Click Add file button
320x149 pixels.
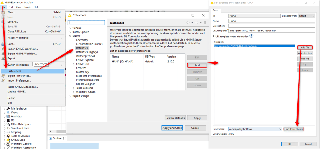[x=305, y=47]
